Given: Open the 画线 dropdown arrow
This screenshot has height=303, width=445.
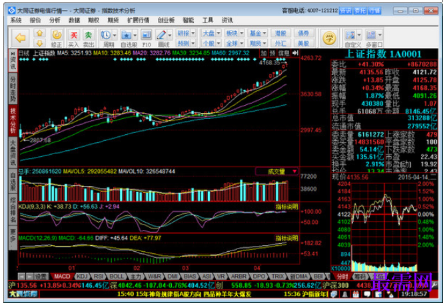Looking at the screenshot, I should click(x=170, y=35).
